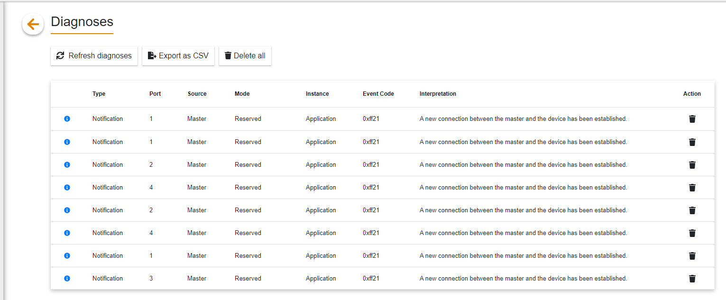
Task: Select the port value 1 in the second row
Action: (x=151, y=142)
